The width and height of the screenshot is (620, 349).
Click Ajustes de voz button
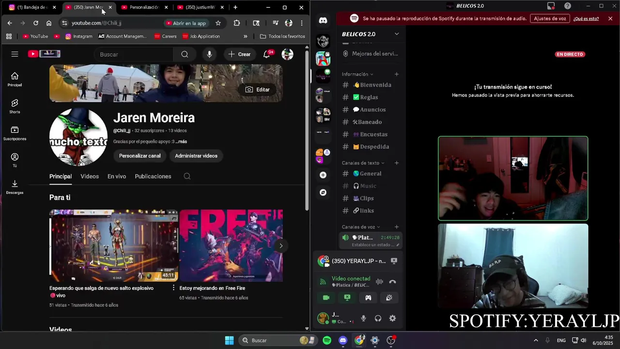(x=550, y=18)
